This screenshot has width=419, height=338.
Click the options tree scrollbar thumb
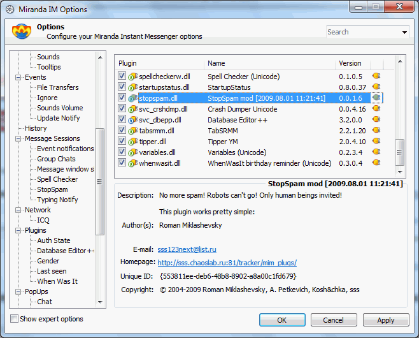click(x=100, y=182)
